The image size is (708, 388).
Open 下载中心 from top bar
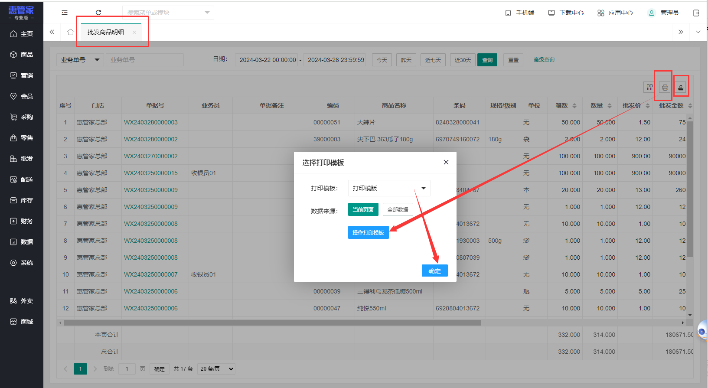click(x=566, y=13)
